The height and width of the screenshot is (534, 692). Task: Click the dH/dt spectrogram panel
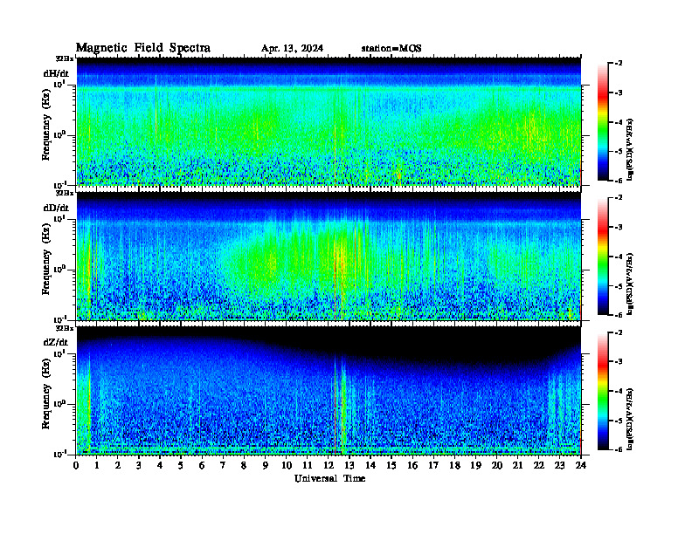329,121
